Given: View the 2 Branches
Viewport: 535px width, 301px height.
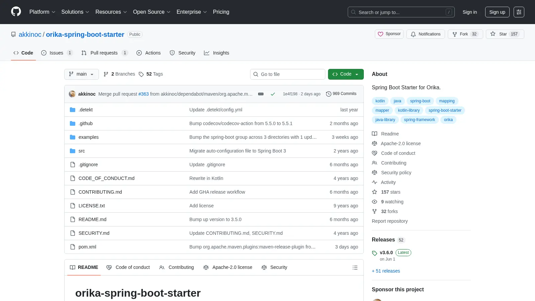Looking at the screenshot, I should [119, 74].
